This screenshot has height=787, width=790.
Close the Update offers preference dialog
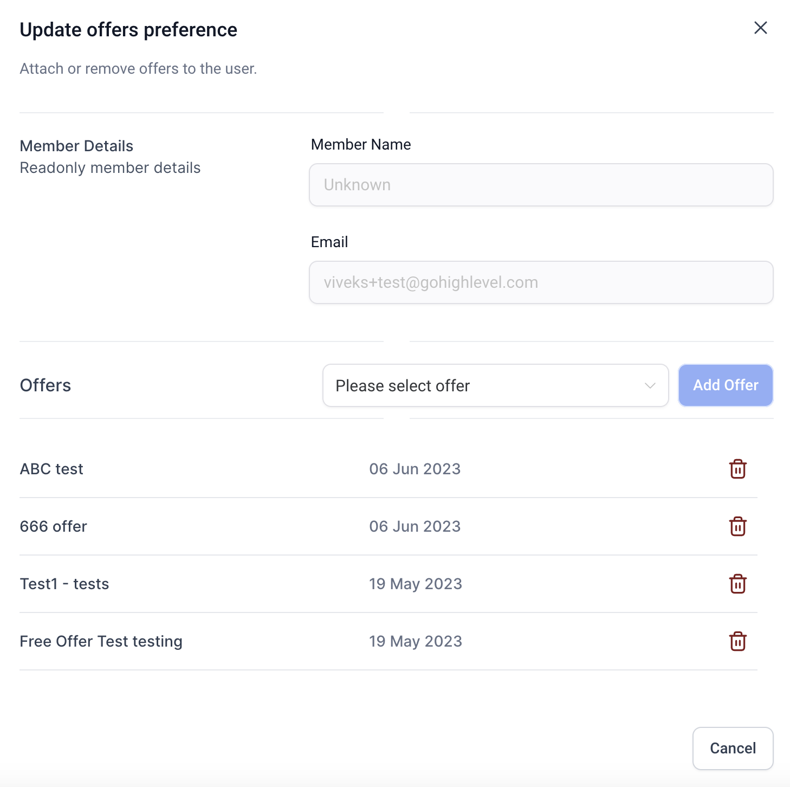(761, 28)
